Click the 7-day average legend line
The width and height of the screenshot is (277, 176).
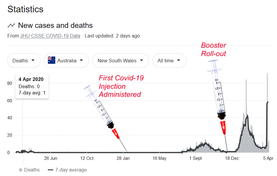pos(51,170)
